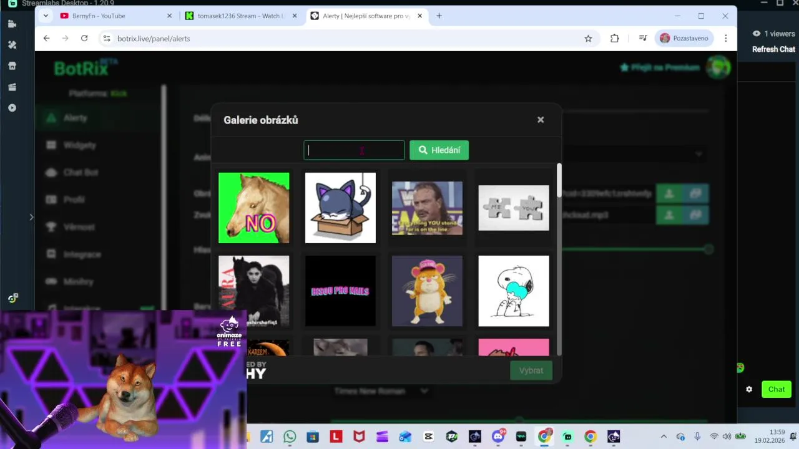Open Streamlabs themes brush icon in sidebar

coord(12,45)
